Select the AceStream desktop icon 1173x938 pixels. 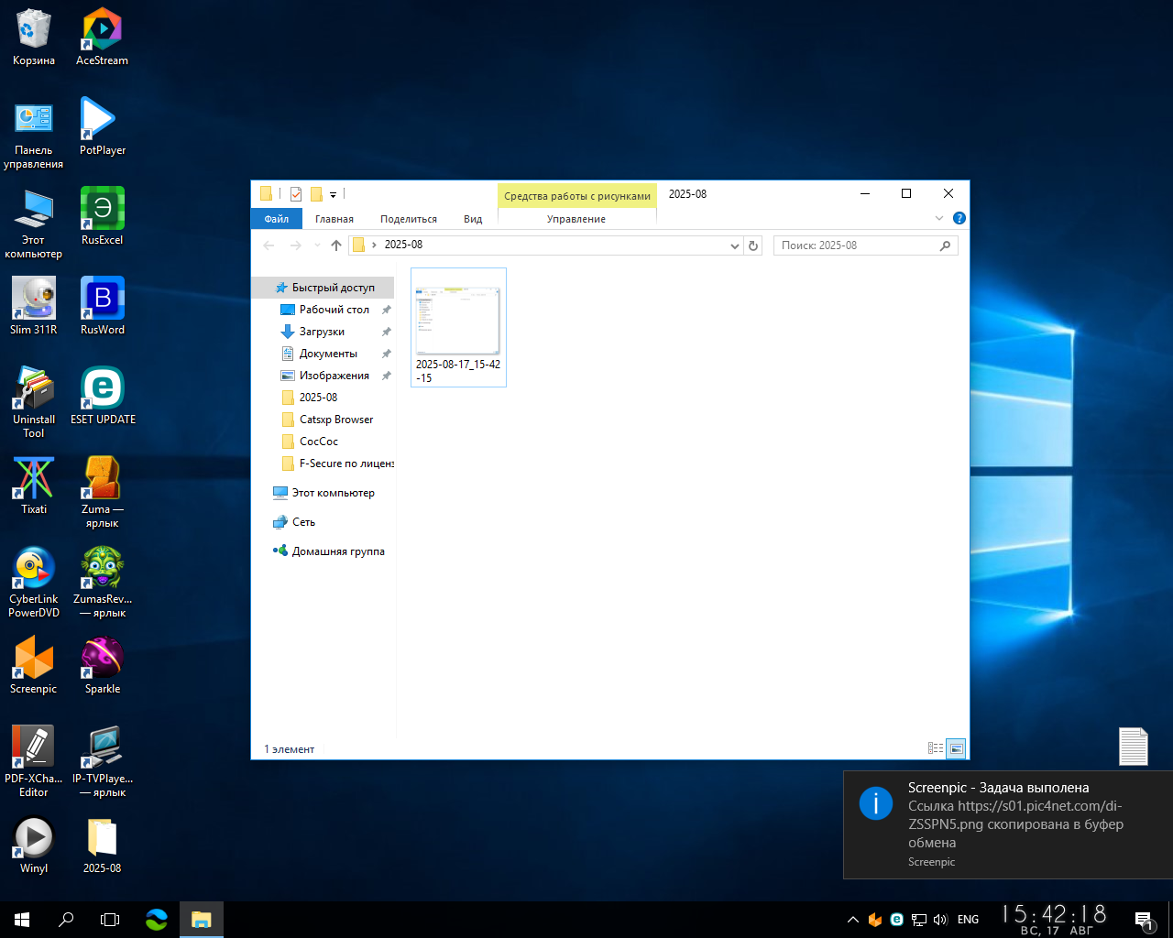102,37
